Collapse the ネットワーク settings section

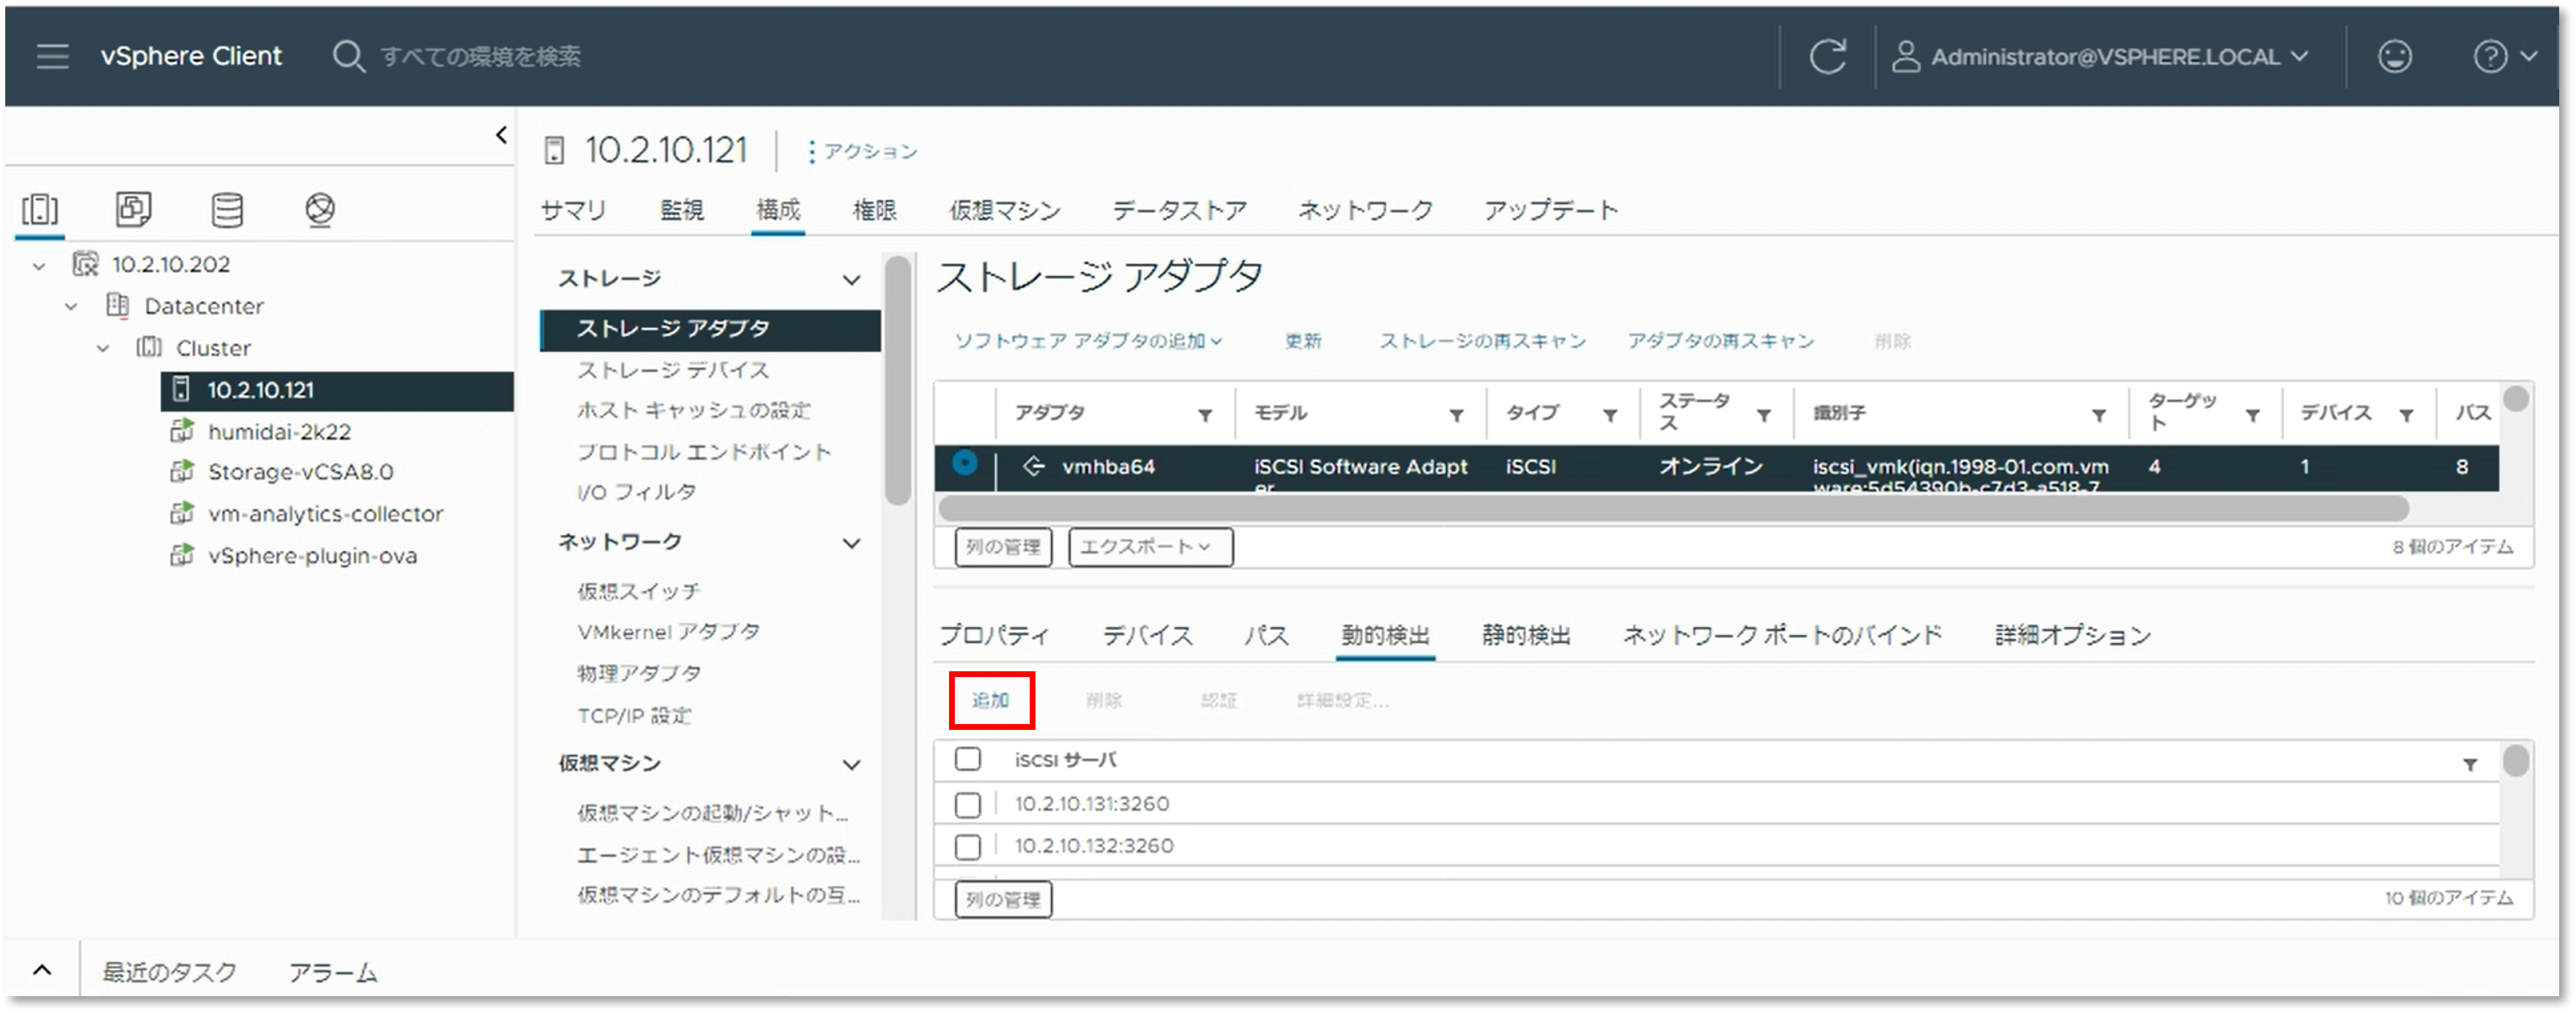tap(851, 543)
